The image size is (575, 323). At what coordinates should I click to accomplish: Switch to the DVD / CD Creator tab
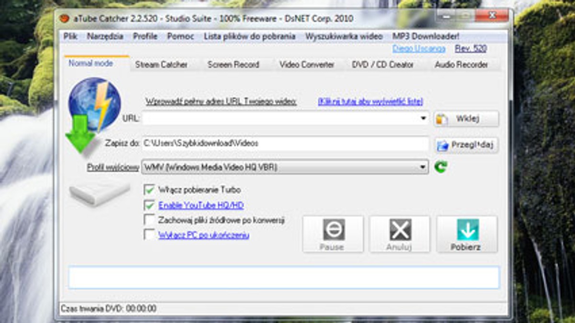[x=382, y=65]
